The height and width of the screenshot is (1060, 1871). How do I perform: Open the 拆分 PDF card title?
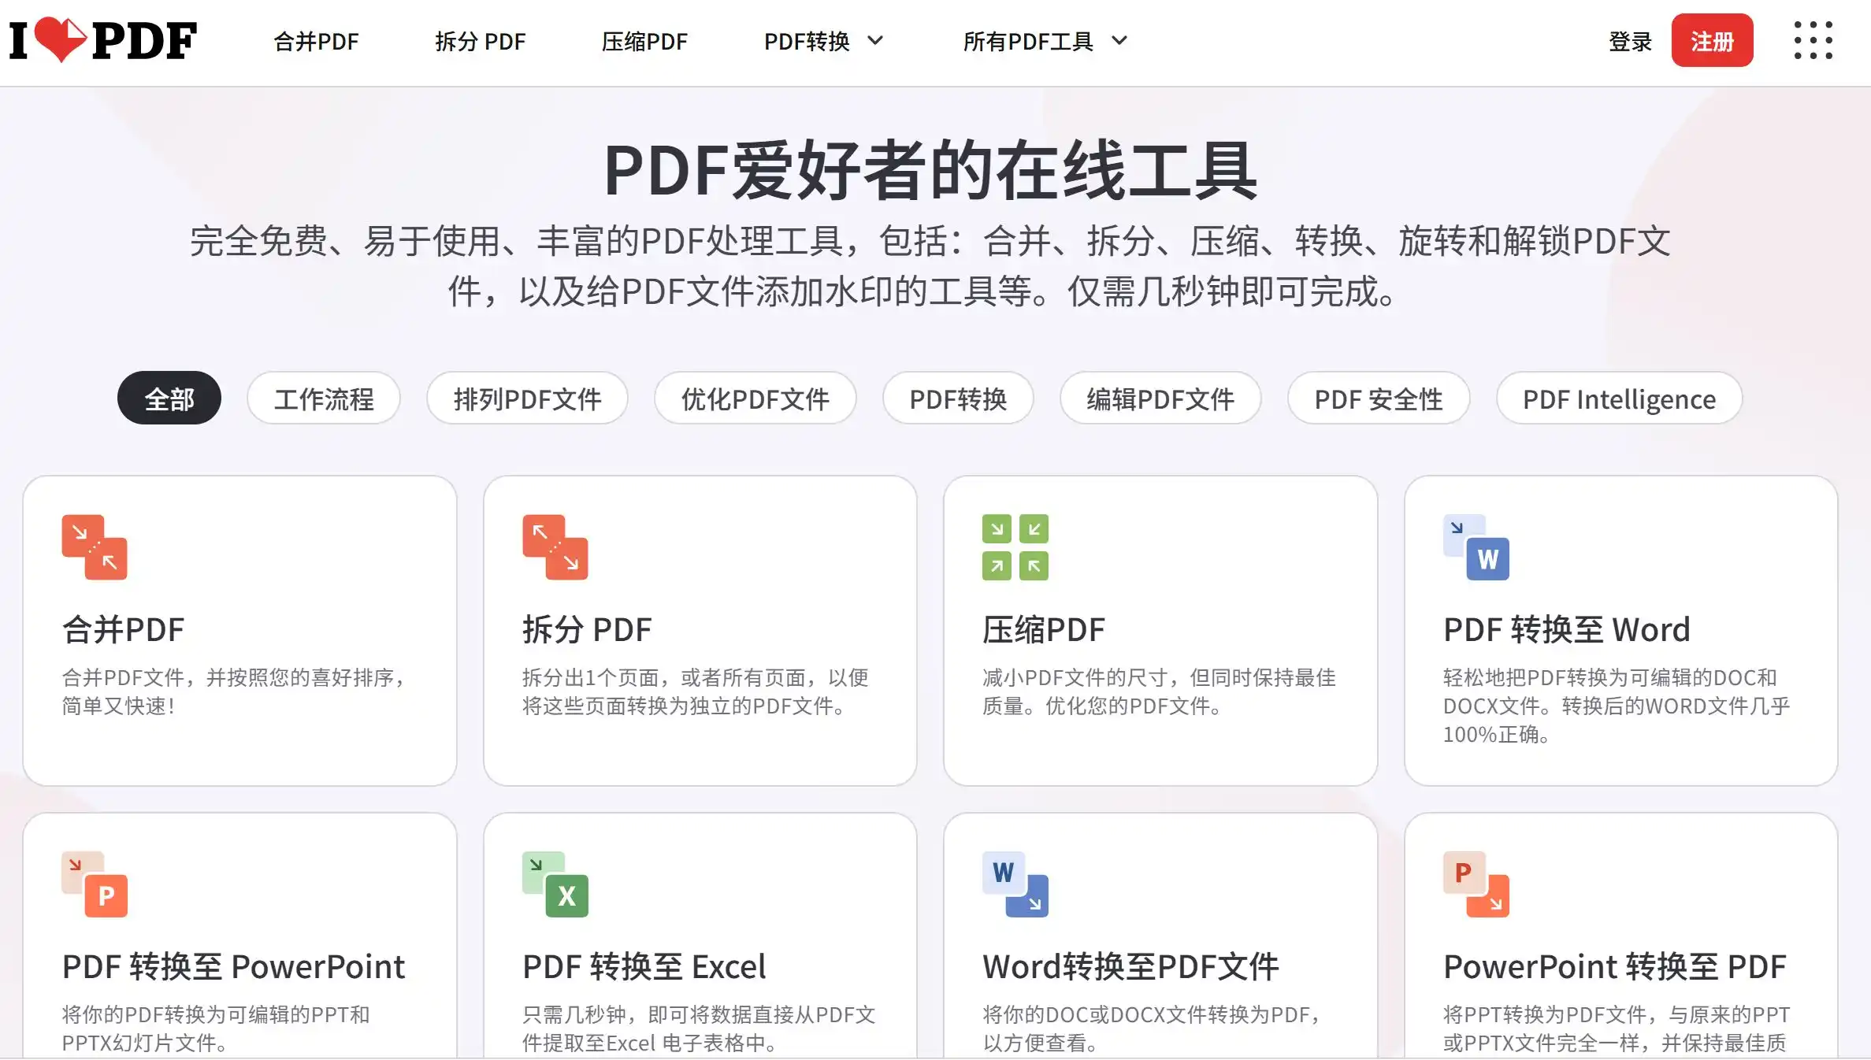[587, 629]
